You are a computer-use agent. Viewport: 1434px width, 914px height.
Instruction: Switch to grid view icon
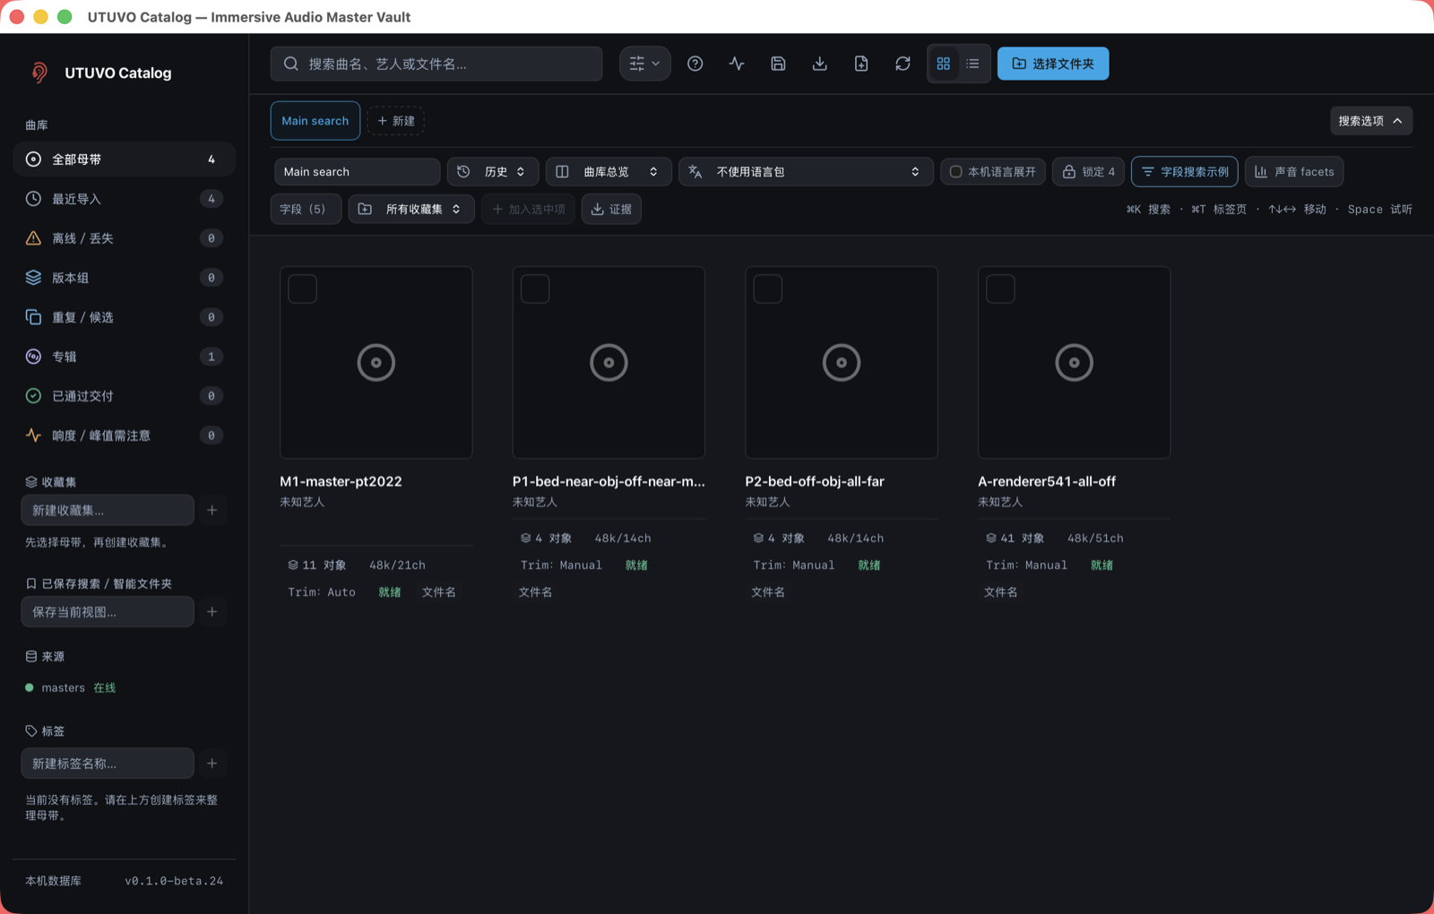click(x=943, y=64)
